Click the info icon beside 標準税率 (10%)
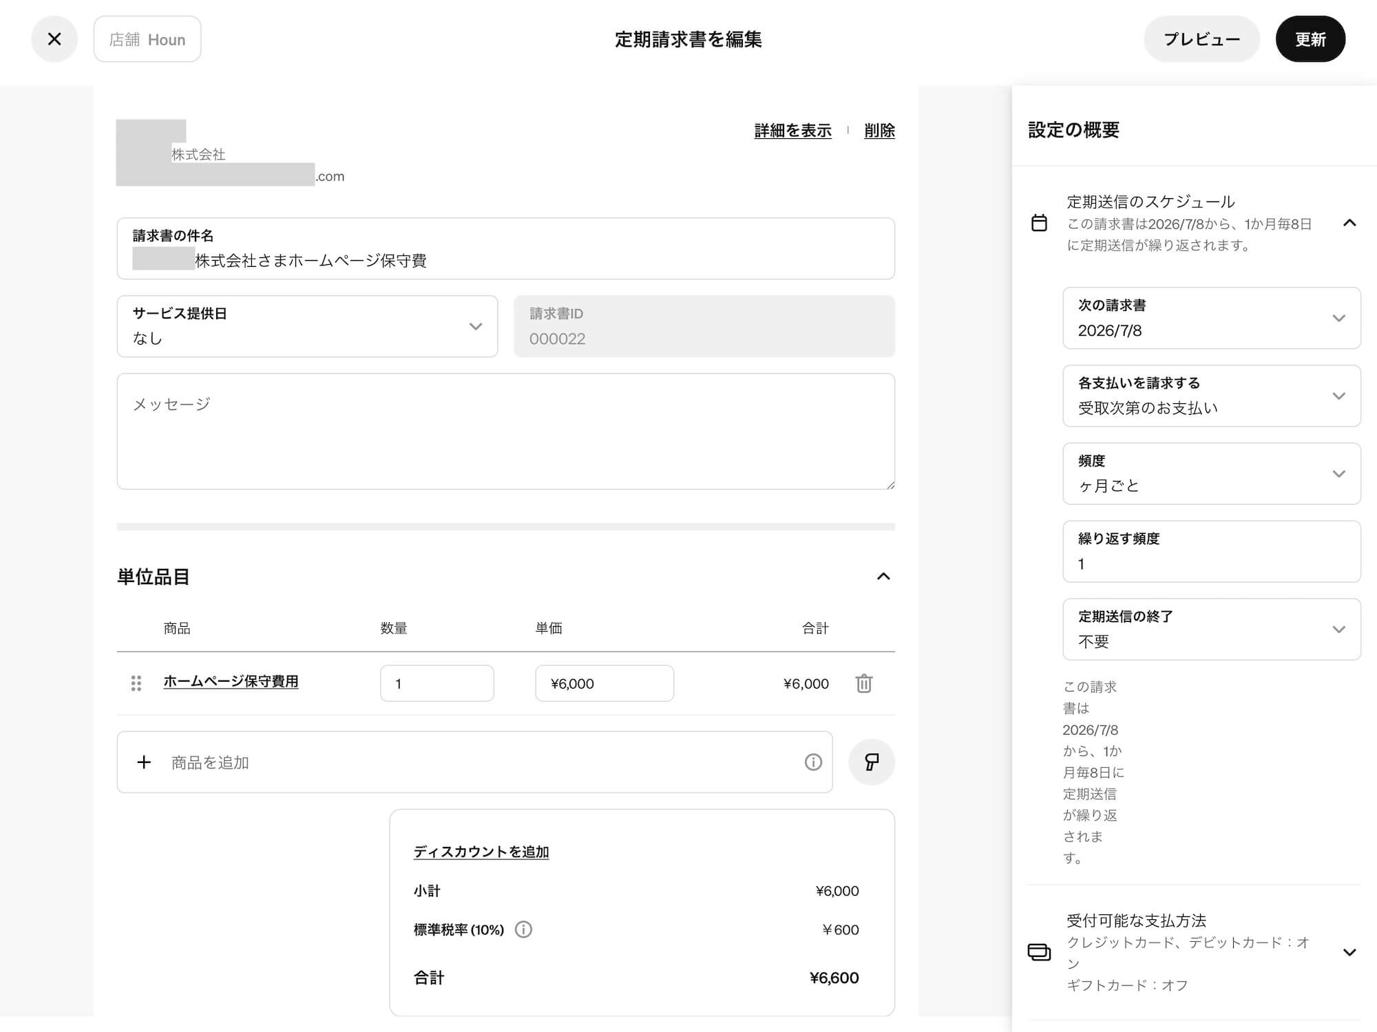 [523, 929]
